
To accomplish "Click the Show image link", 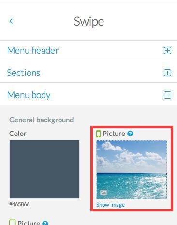I will [110, 205].
